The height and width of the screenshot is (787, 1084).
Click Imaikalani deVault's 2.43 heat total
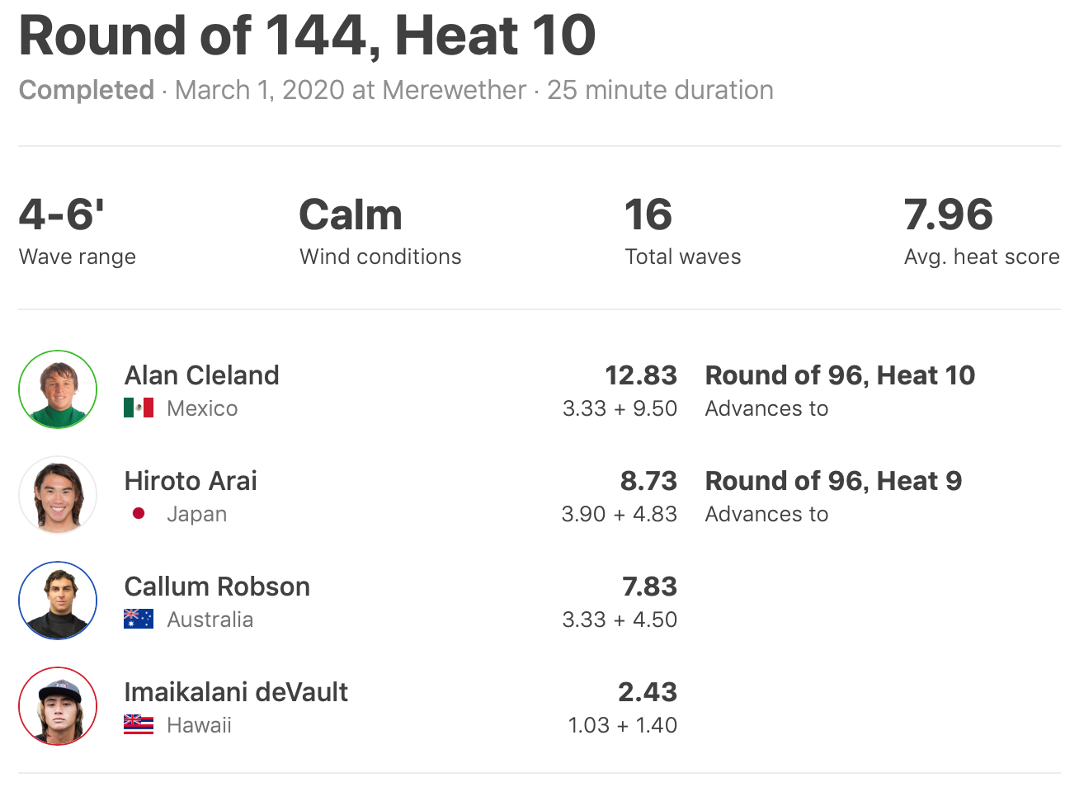coord(648,692)
